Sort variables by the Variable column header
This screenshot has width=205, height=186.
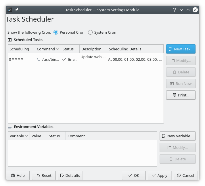point(19,136)
